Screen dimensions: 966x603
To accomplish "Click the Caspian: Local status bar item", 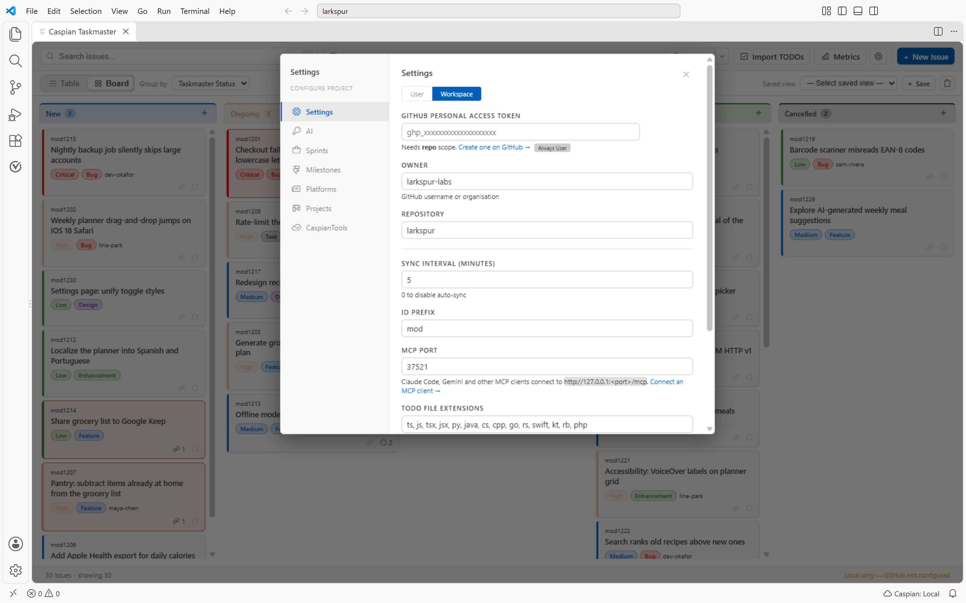I will (911, 593).
